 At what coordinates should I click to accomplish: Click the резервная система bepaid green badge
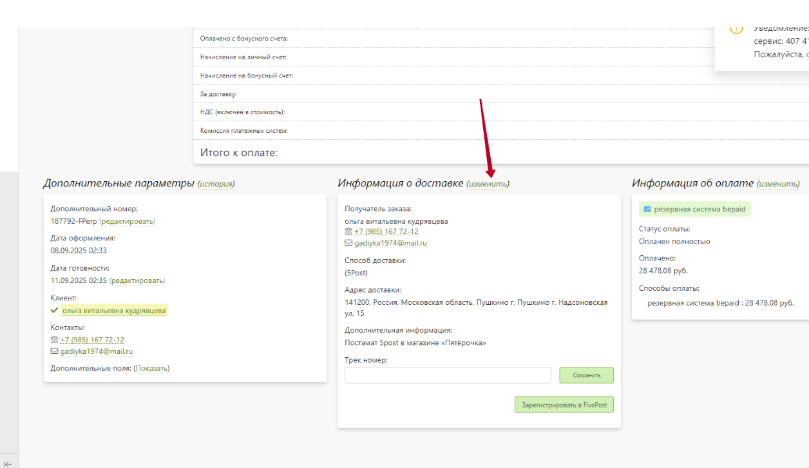tap(694, 210)
